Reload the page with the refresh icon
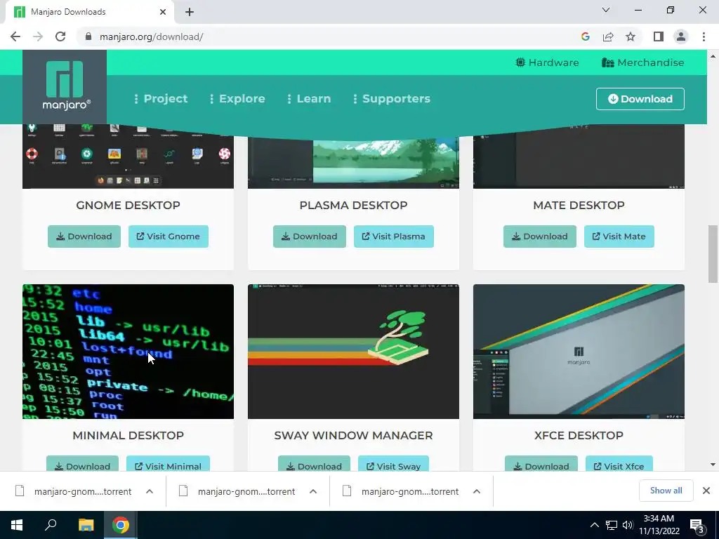The height and width of the screenshot is (539, 719). [x=60, y=36]
